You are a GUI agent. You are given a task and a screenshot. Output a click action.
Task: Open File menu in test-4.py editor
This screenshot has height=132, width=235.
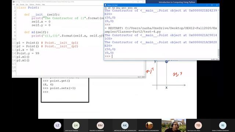click(x=14, y=4)
